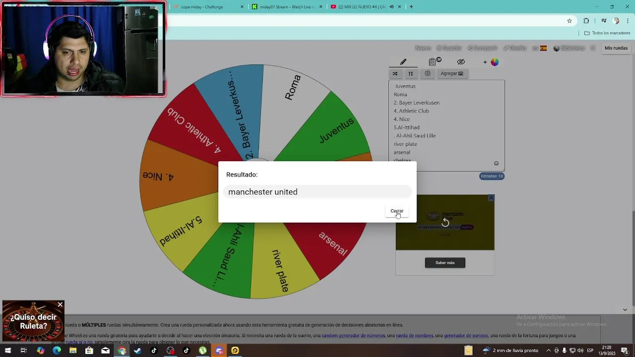Open Steam from taskbar
Screen dimensions: 635x357
(138, 351)
